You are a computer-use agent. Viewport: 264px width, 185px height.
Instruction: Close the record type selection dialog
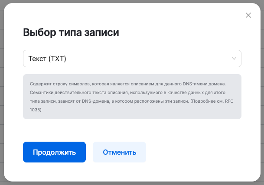(248, 15)
